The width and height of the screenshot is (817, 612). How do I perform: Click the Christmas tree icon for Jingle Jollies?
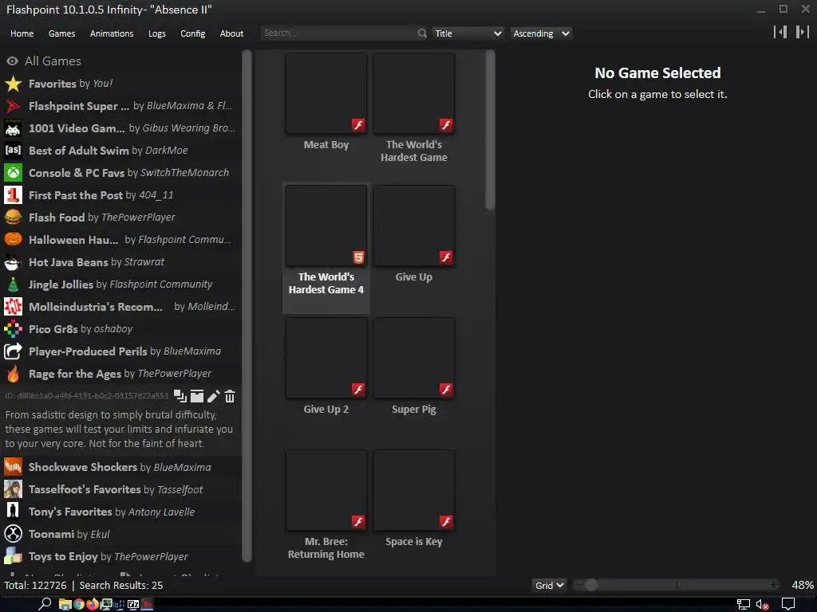pyautogui.click(x=13, y=284)
